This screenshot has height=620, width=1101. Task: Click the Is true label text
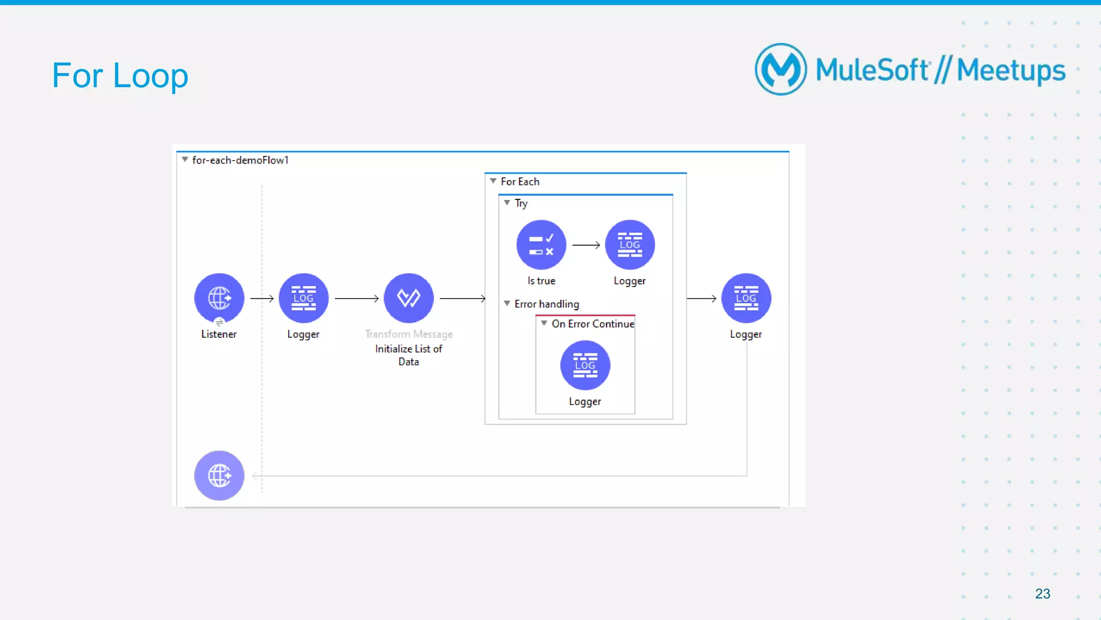pos(541,281)
